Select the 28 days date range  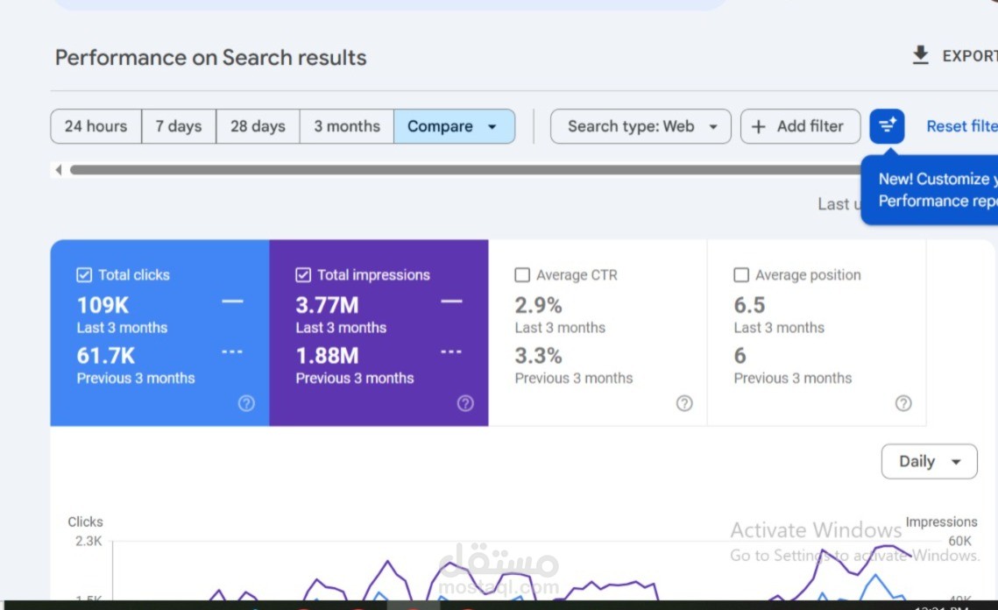[x=258, y=126]
